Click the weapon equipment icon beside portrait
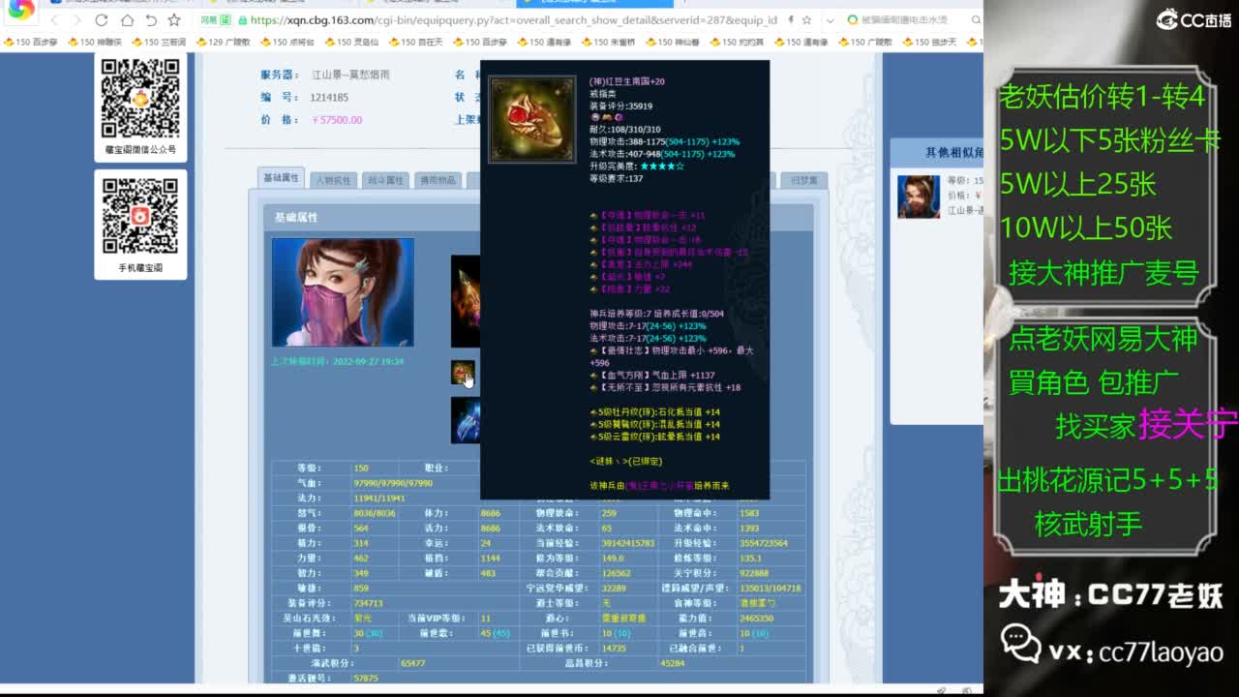Viewport: 1239px width, 697px height. [466, 300]
